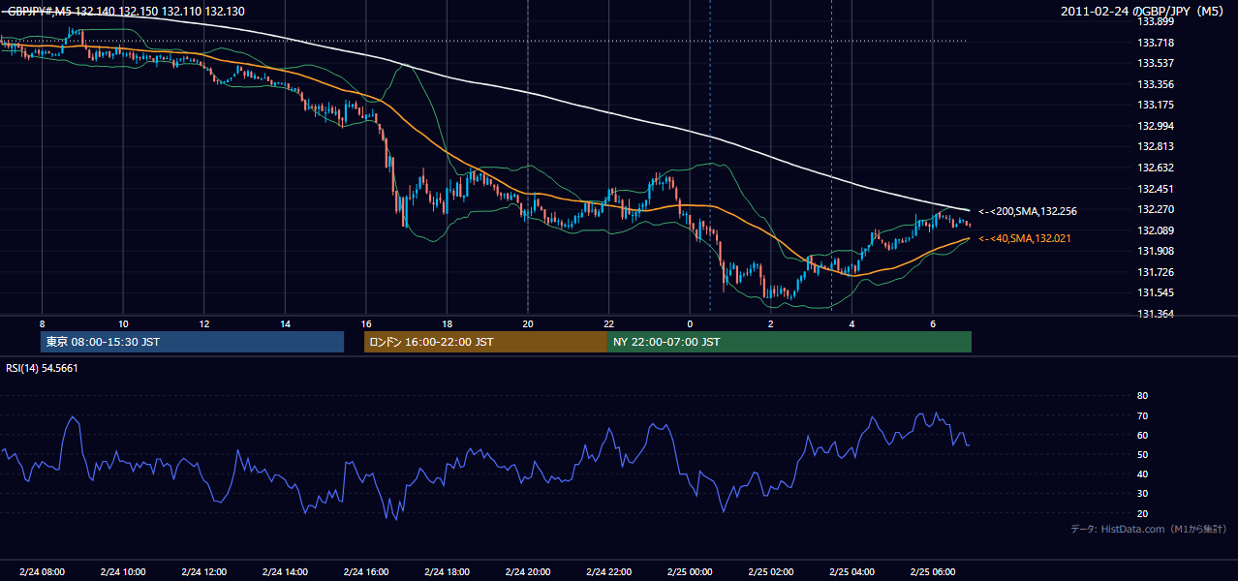The width and height of the screenshot is (1238, 581).
Task: Click the bottom time label 2/24 16:00
Action: coord(365,572)
